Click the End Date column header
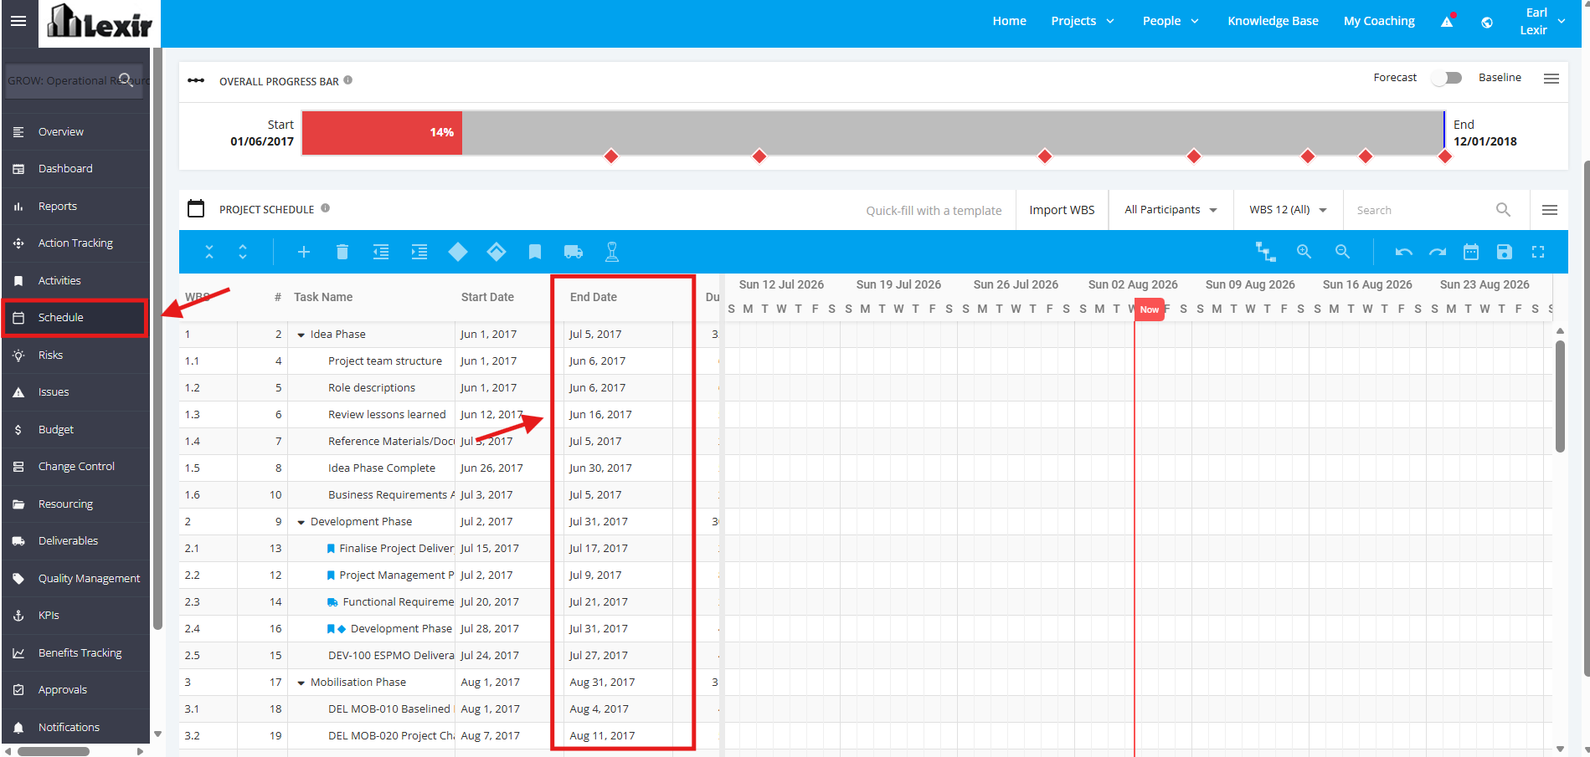 click(x=594, y=297)
